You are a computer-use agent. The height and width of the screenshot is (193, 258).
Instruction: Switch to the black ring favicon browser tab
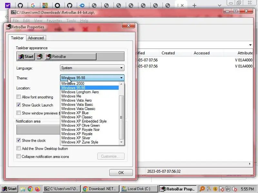point(57,5)
